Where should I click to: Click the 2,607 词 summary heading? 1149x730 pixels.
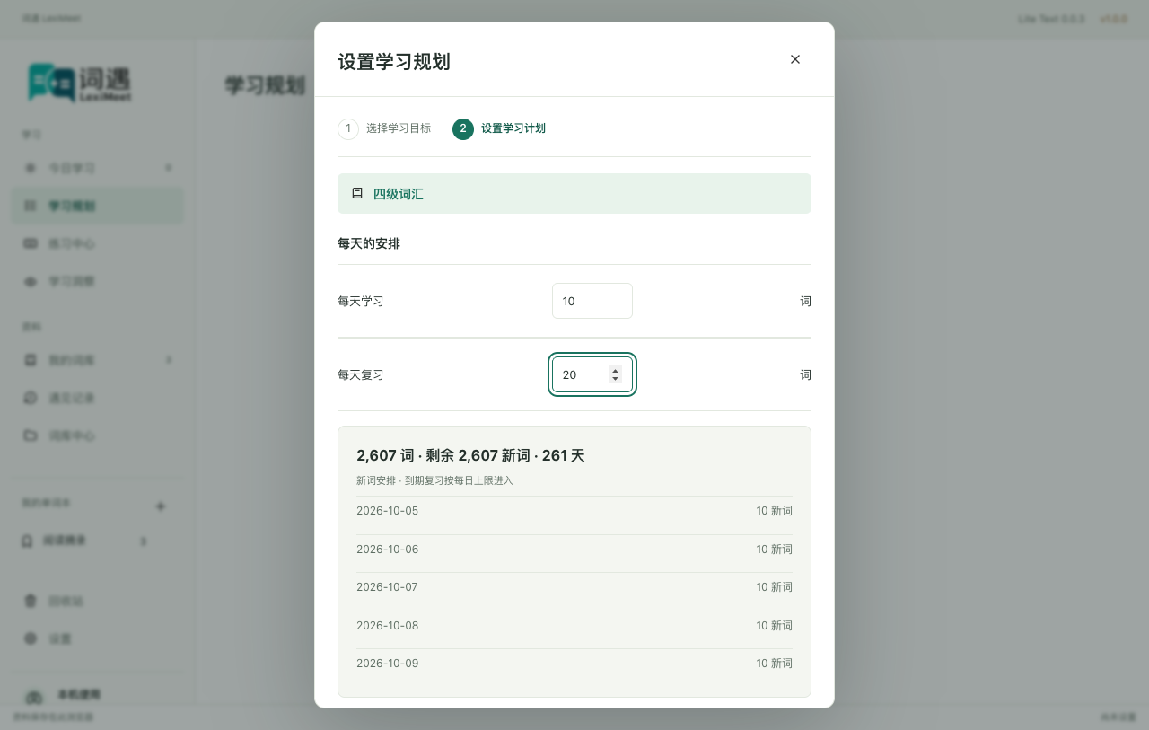coord(470,455)
